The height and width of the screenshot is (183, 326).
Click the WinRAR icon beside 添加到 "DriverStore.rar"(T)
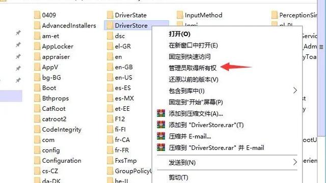(161, 125)
